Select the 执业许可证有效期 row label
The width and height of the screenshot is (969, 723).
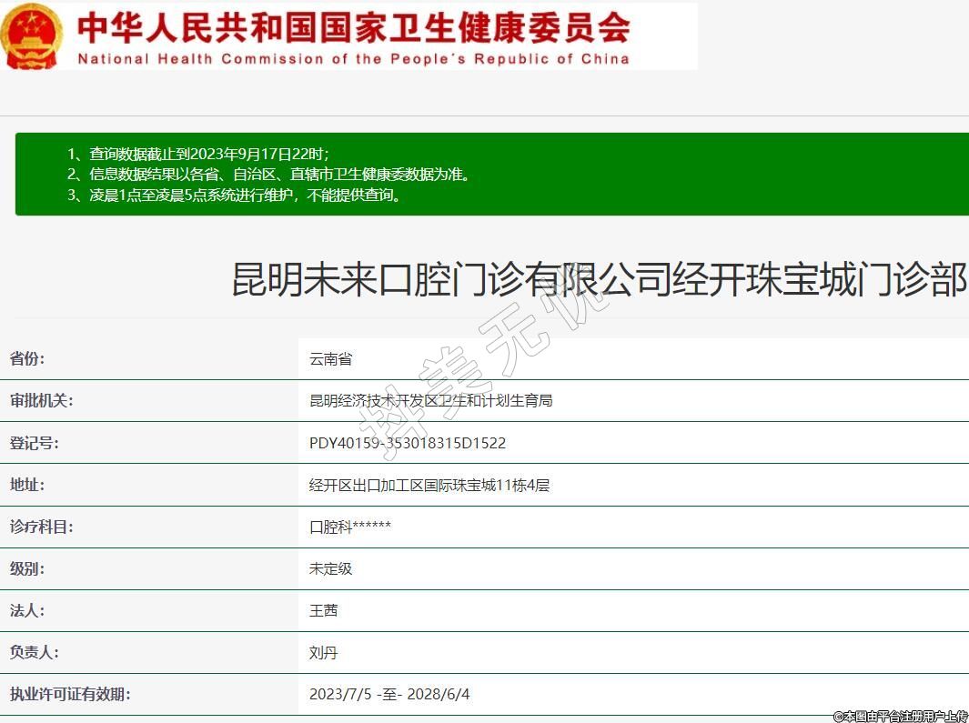(70, 694)
